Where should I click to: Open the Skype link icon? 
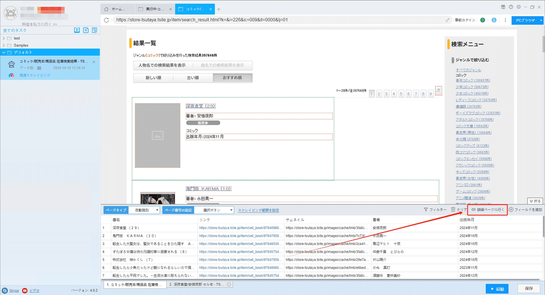[5, 290]
